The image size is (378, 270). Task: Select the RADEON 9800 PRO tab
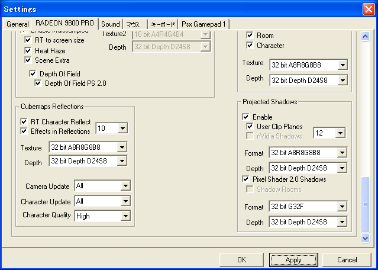tap(64, 23)
